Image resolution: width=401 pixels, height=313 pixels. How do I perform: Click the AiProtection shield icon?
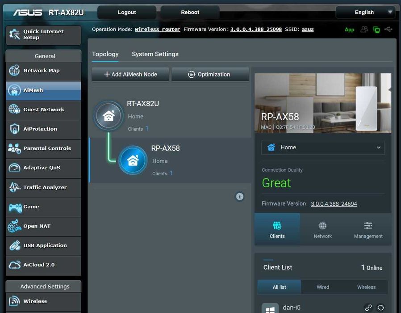(x=15, y=129)
